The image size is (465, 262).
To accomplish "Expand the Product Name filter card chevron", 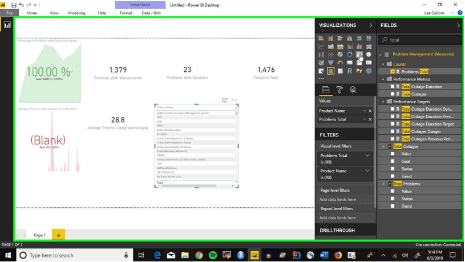I will click(x=367, y=171).
